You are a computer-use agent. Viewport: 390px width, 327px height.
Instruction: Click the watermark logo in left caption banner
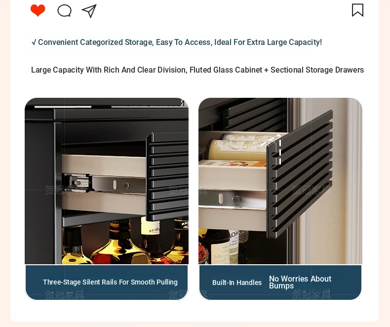(65, 295)
